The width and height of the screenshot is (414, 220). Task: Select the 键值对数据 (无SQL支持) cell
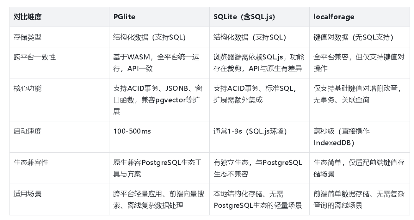point(360,37)
